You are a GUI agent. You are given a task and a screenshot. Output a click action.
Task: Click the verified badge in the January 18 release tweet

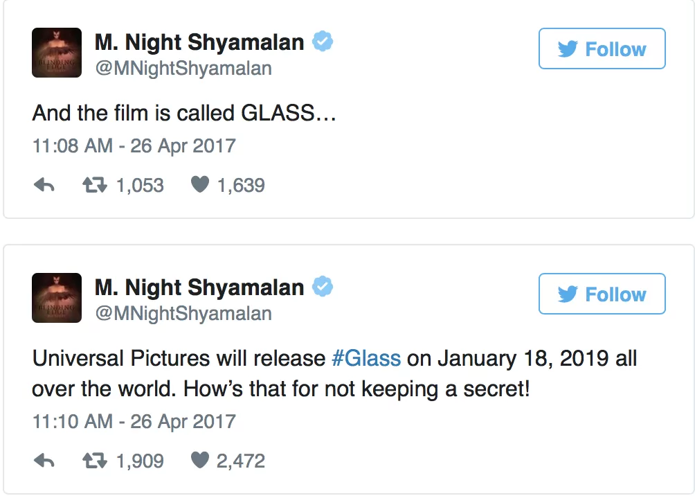(x=322, y=287)
